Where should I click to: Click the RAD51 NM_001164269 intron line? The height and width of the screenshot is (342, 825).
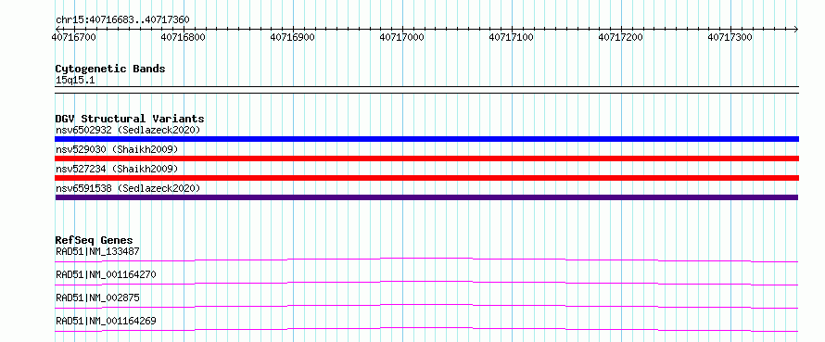(426, 329)
